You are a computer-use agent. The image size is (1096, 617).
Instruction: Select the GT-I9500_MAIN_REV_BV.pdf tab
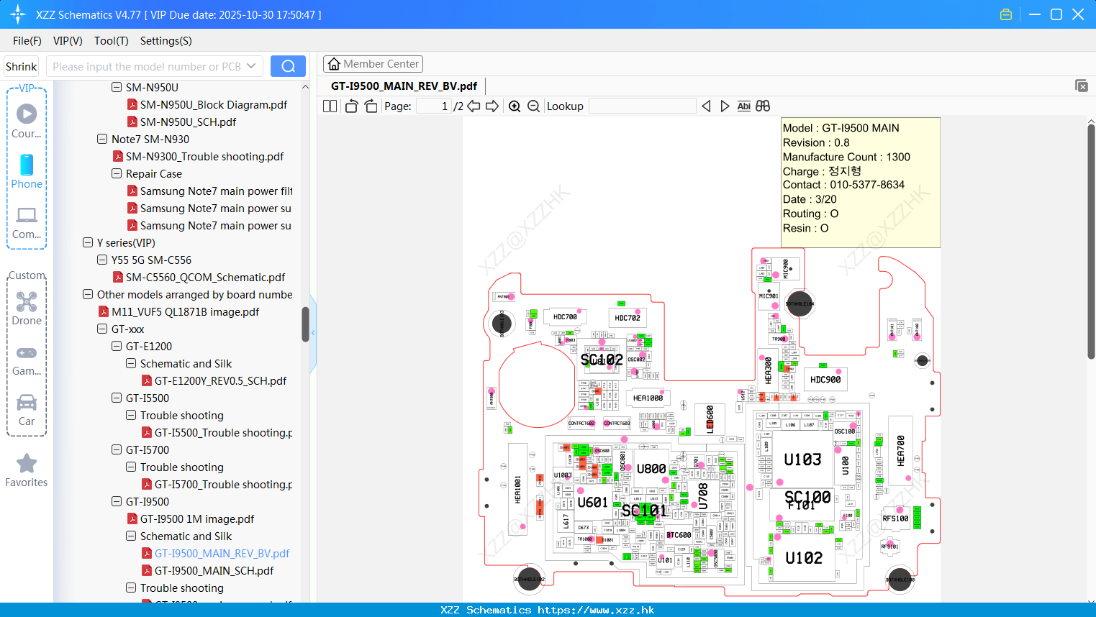tap(404, 86)
